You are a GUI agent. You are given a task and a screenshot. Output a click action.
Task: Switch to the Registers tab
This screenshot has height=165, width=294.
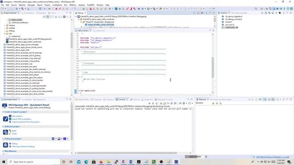tap(41, 13)
